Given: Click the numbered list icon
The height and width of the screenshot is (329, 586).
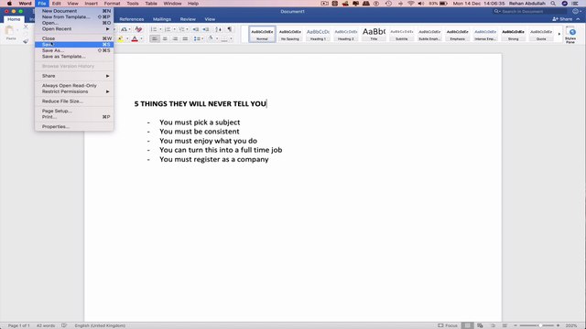Looking at the screenshot, I should [x=168, y=29].
